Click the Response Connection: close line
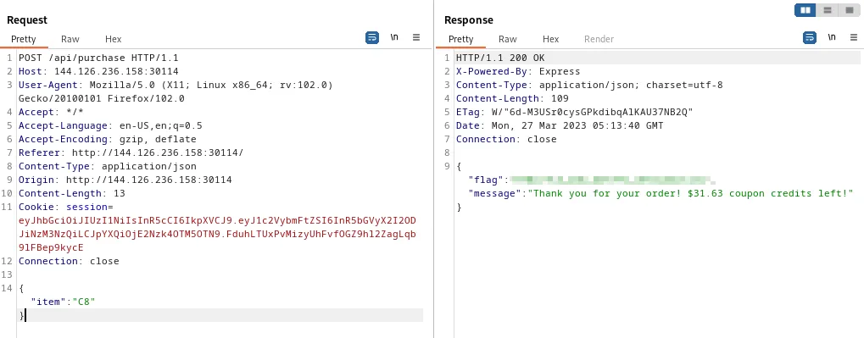Image resolution: width=864 pixels, height=338 pixels. tap(506, 139)
